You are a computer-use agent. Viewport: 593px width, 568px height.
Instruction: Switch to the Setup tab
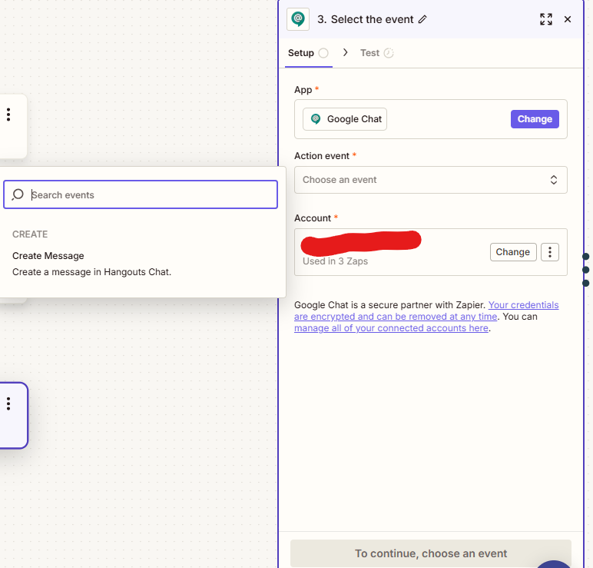[301, 53]
